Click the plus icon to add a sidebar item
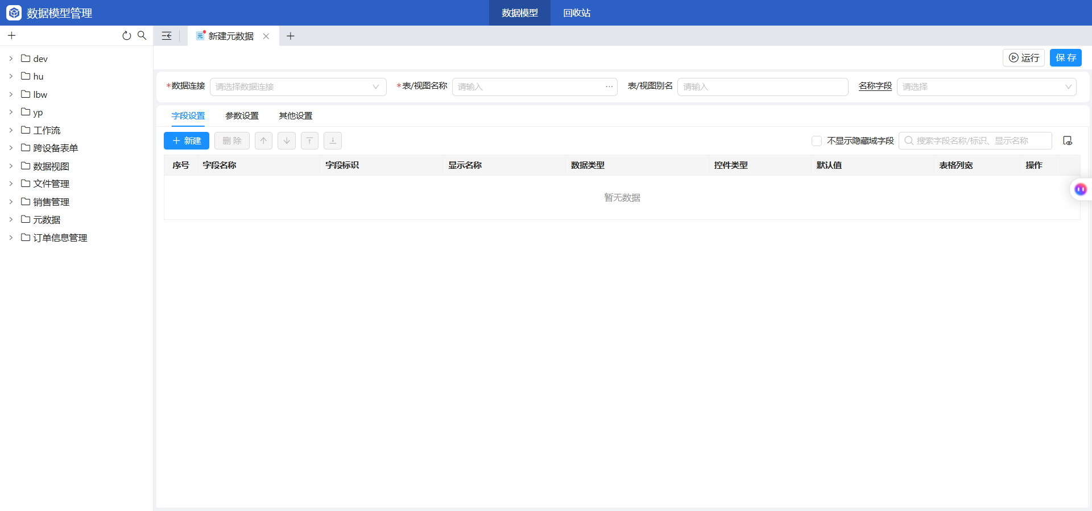 (x=11, y=36)
